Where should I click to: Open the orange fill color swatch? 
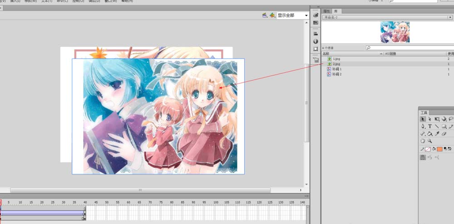[x=439, y=149]
